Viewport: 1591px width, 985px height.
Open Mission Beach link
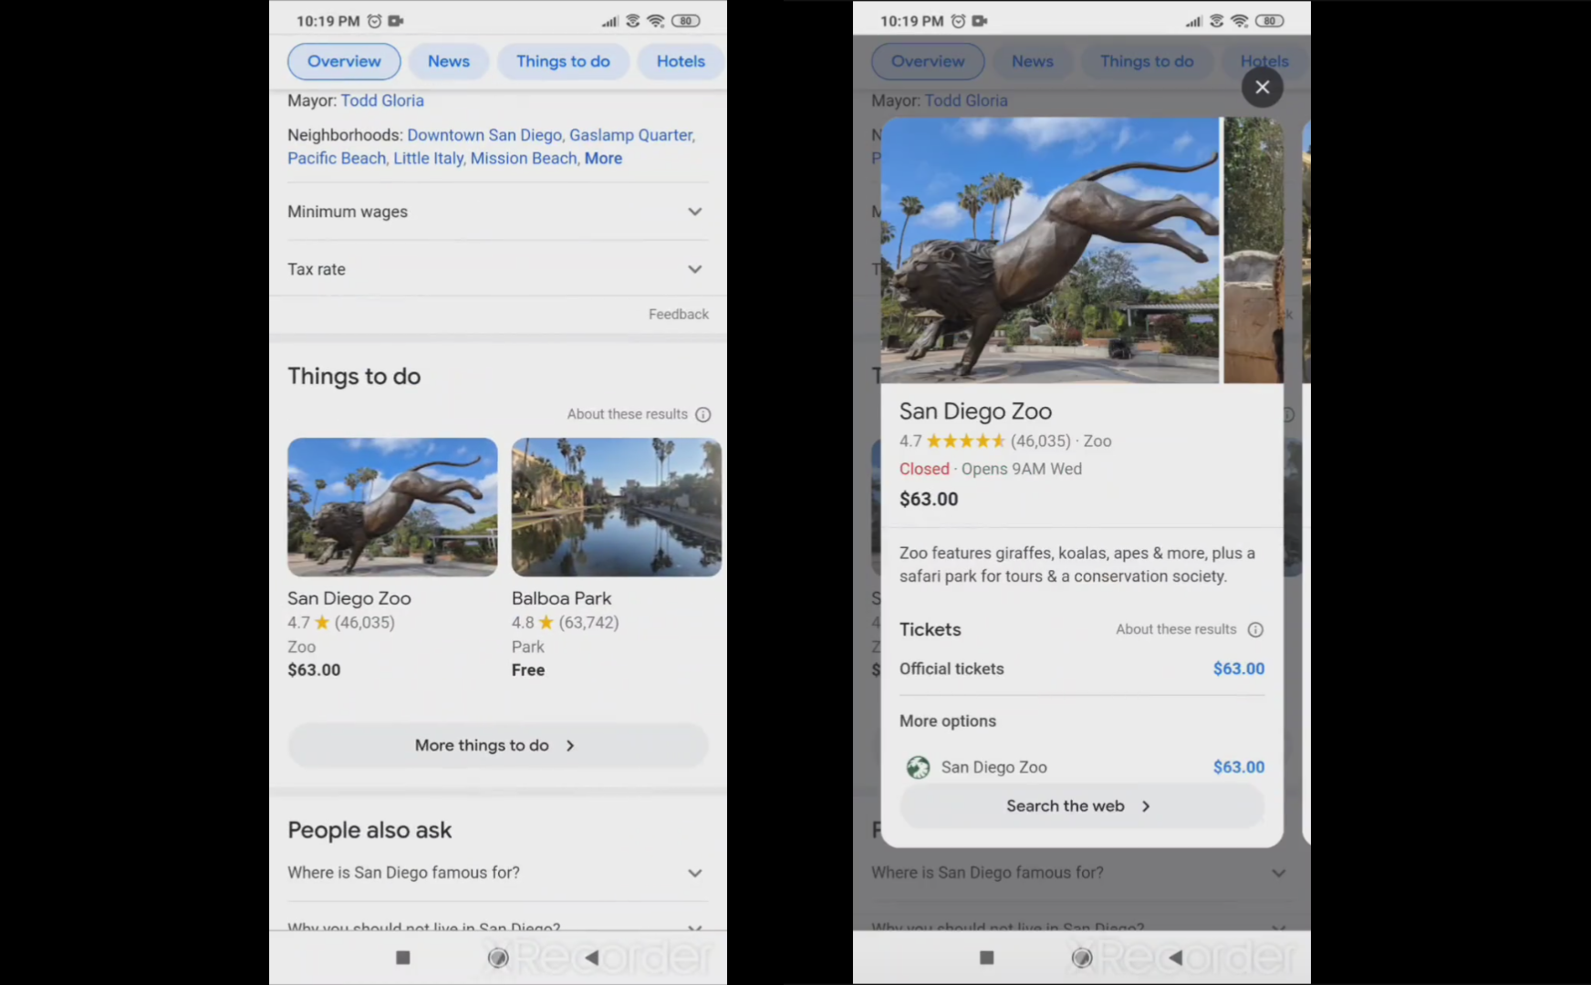tap(524, 159)
